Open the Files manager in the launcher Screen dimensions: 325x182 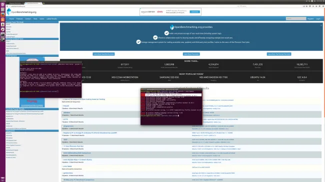2,9
